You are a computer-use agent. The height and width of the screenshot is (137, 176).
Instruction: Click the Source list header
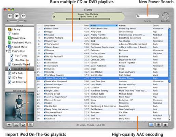coord(19,25)
